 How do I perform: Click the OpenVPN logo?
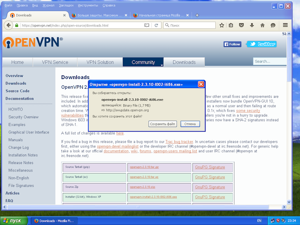click(x=33, y=42)
